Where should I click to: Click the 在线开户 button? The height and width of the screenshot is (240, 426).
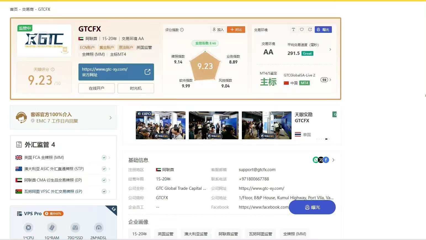97,88
